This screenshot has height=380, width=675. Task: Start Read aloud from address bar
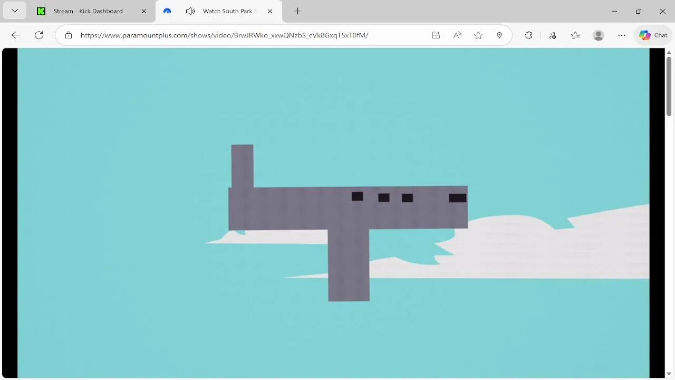457,35
